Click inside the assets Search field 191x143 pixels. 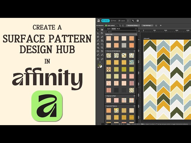121,32
